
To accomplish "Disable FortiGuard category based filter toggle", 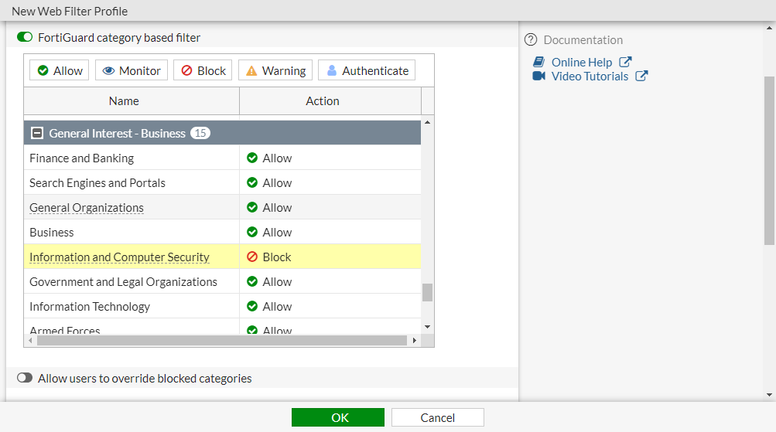I will (25, 37).
